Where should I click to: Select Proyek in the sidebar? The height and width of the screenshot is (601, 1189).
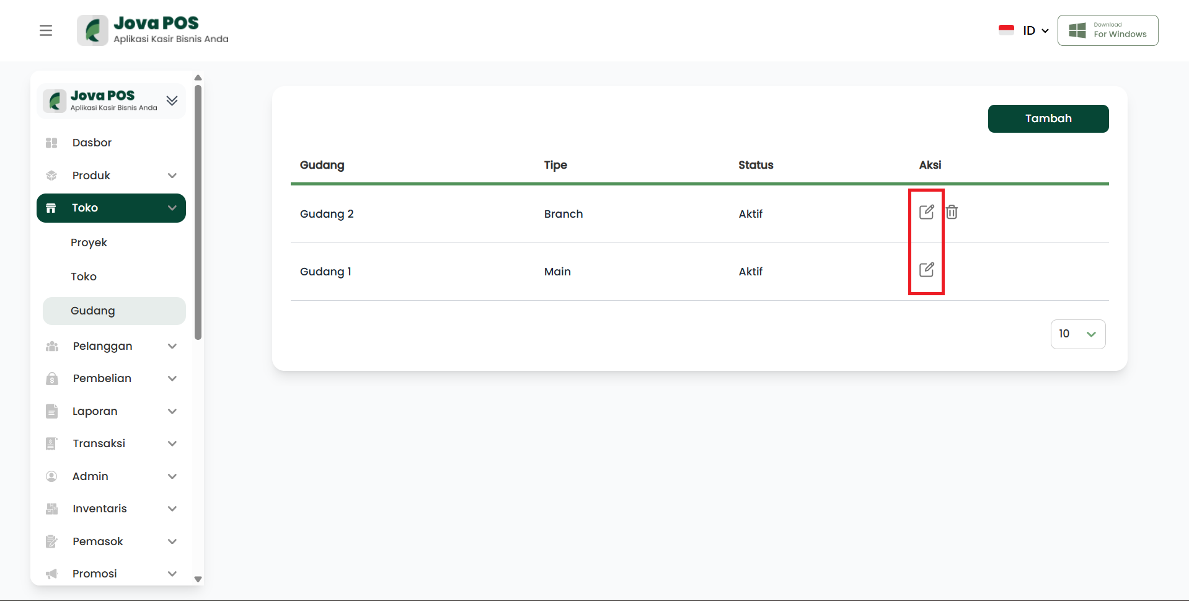(89, 243)
